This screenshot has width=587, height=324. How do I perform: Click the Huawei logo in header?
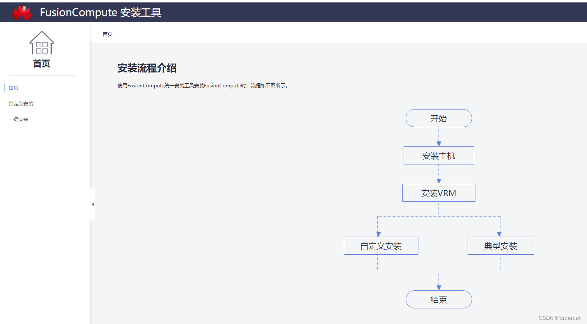22,13
